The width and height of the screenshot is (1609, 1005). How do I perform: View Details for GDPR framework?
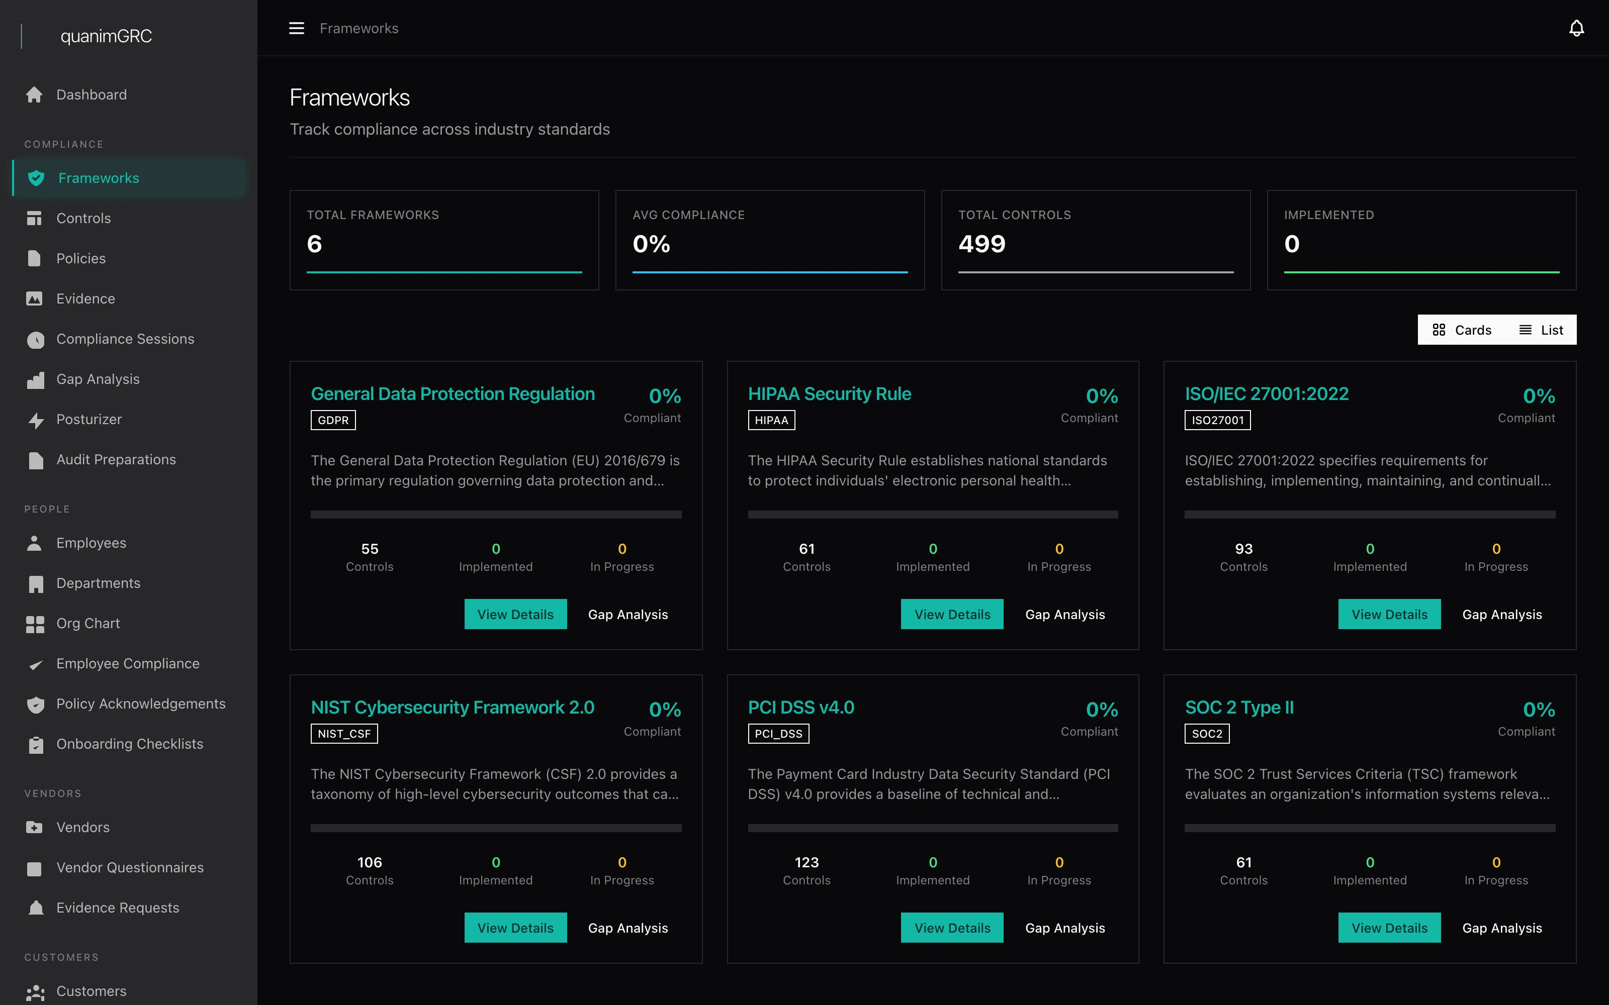point(515,614)
